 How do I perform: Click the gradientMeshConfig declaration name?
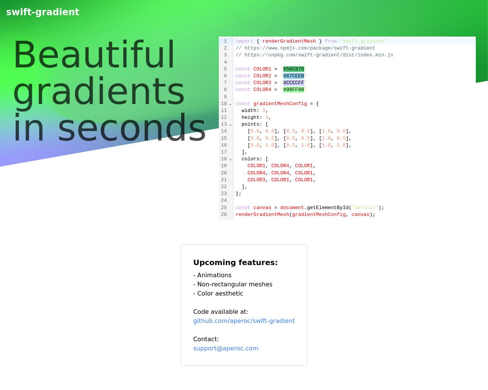coord(280,104)
